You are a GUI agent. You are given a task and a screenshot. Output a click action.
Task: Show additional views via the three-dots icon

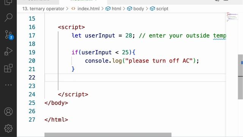tap(8, 85)
